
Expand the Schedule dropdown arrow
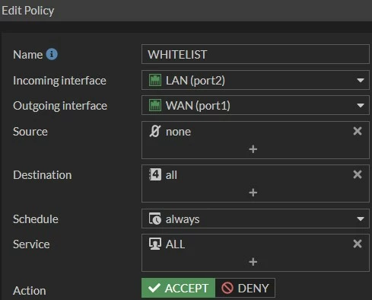[361, 219]
